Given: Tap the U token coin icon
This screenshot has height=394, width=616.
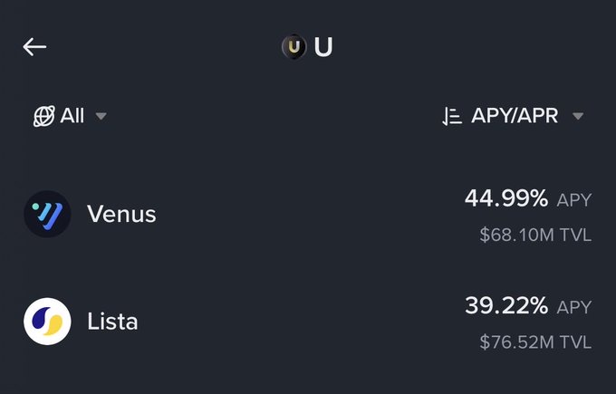Looking at the screenshot, I should pyautogui.click(x=294, y=47).
